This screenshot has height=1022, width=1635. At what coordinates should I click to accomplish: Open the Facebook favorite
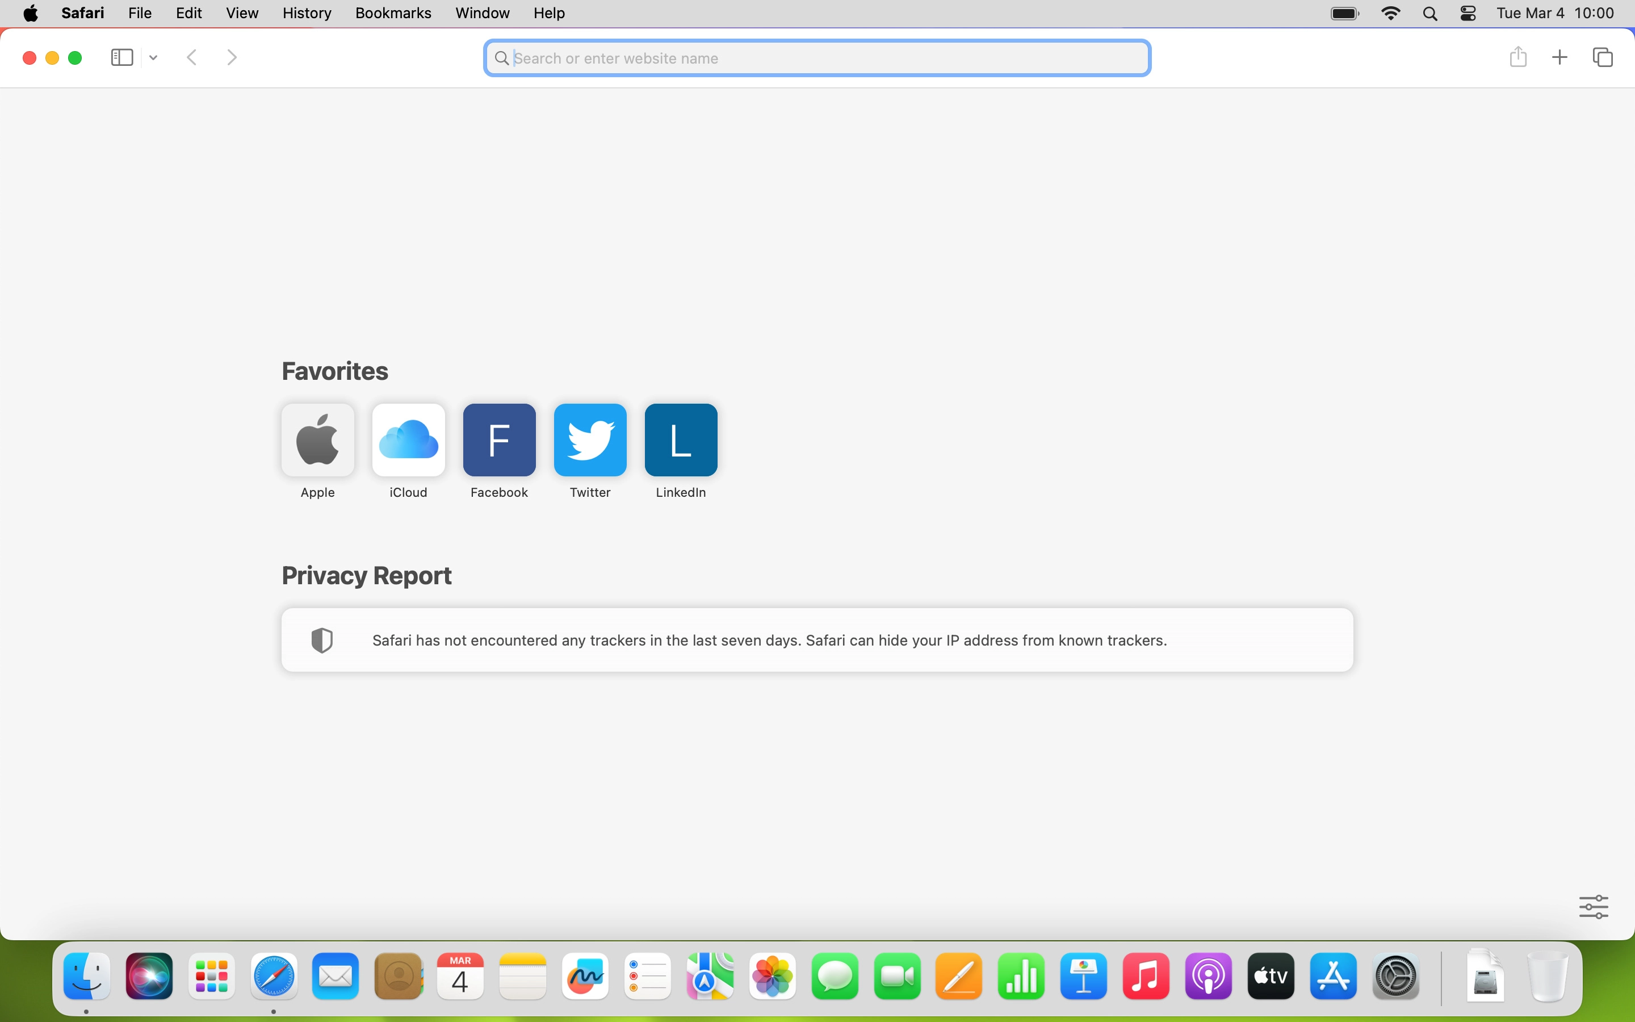499,440
